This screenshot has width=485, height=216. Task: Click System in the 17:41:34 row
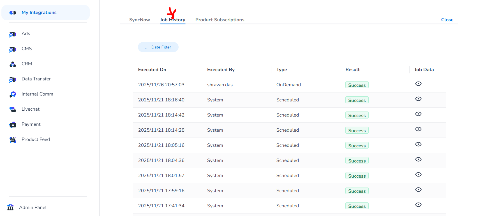(x=215, y=206)
